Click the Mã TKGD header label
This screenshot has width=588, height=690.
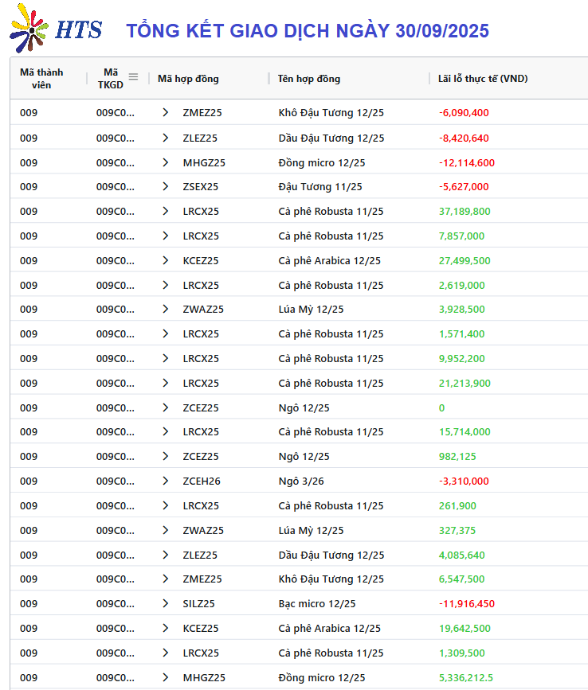click(110, 78)
